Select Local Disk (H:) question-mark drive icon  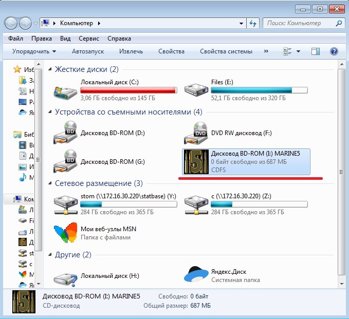pyautogui.click(x=66, y=279)
